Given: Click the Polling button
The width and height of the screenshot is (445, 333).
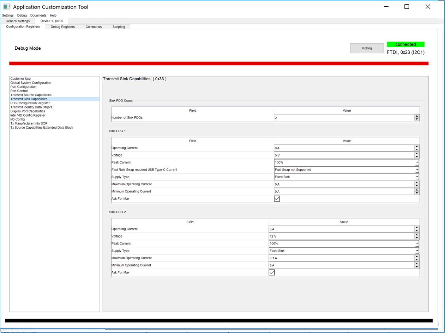Looking at the screenshot, I should coord(367,48).
